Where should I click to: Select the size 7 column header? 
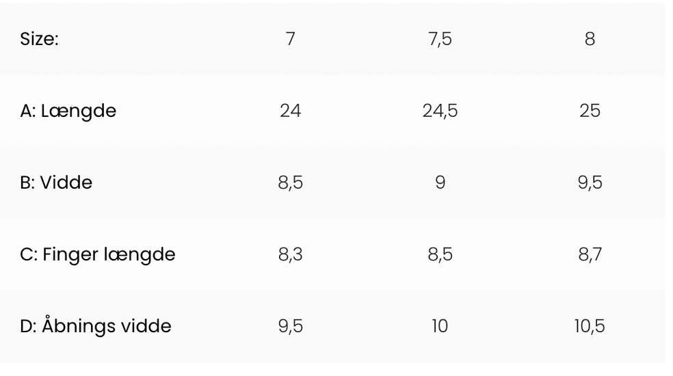(x=290, y=39)
